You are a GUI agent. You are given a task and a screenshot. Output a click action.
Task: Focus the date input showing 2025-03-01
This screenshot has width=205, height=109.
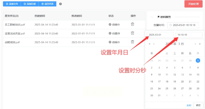click(160, 35)
